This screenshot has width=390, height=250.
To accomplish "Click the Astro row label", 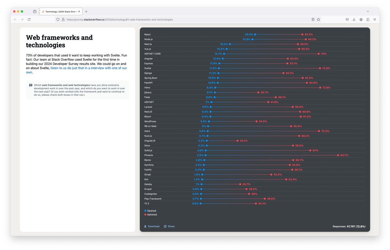I will point(147,131).
